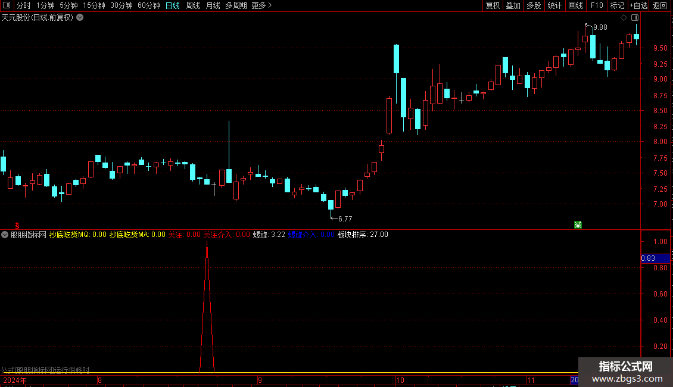Click the 叠加 overlay button
The image size is (673, 387).
513,5
